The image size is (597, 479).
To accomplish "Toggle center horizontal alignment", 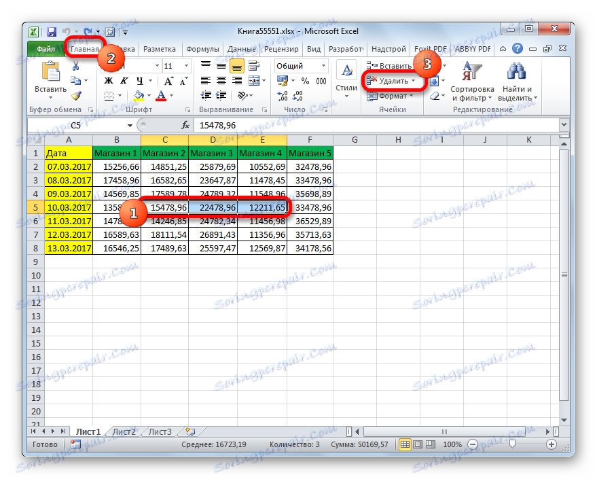I will click(x=221, y=81).
